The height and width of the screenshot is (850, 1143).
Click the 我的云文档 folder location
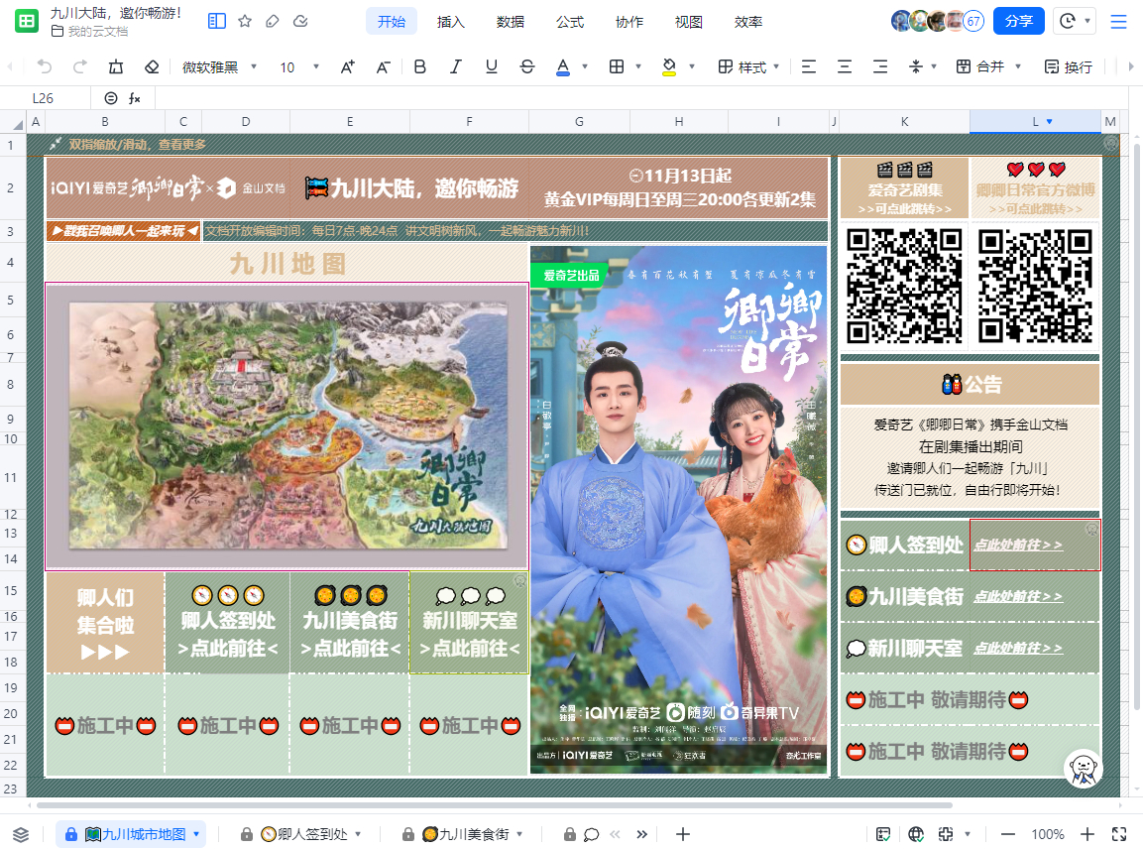coord(89,32)
